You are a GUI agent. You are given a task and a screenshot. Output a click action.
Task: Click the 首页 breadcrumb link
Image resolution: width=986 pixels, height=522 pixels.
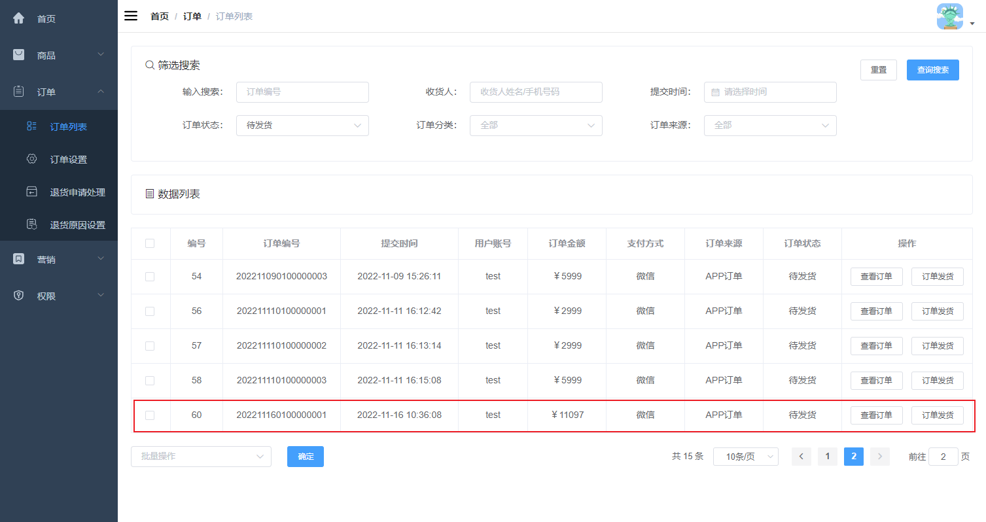tap(160, 16)
